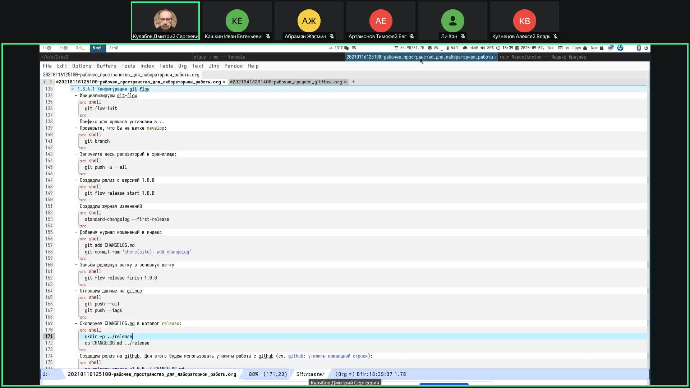Click the 80% position indicator in mode line
Viewport: 690px width, 388px height.
point(253,374)
